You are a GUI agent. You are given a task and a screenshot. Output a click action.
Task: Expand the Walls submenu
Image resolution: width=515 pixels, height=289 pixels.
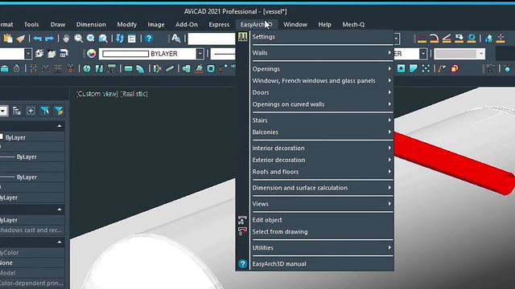coord(322,53)
